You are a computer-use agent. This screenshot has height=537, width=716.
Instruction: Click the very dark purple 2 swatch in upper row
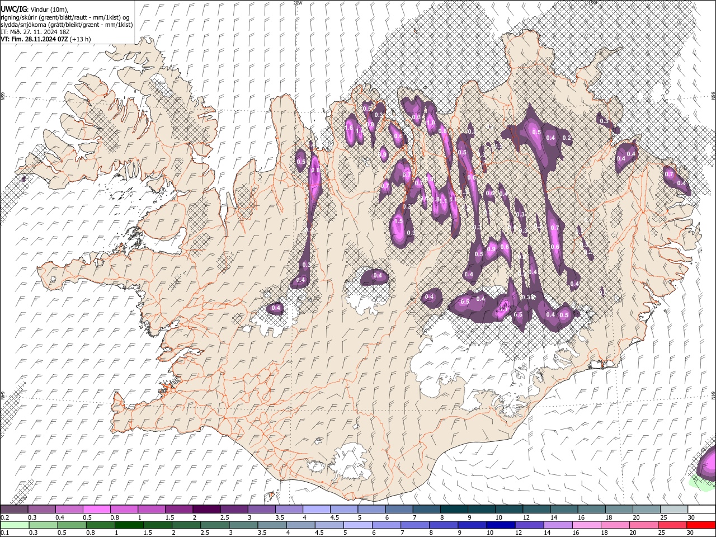point(206,510)
